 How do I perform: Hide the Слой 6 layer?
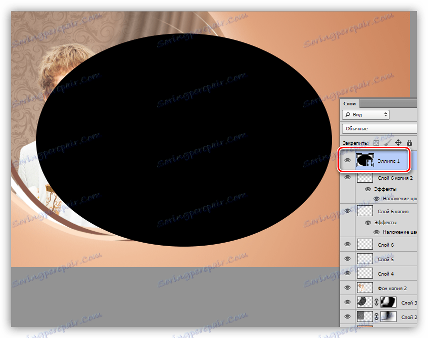click(347, 244)
